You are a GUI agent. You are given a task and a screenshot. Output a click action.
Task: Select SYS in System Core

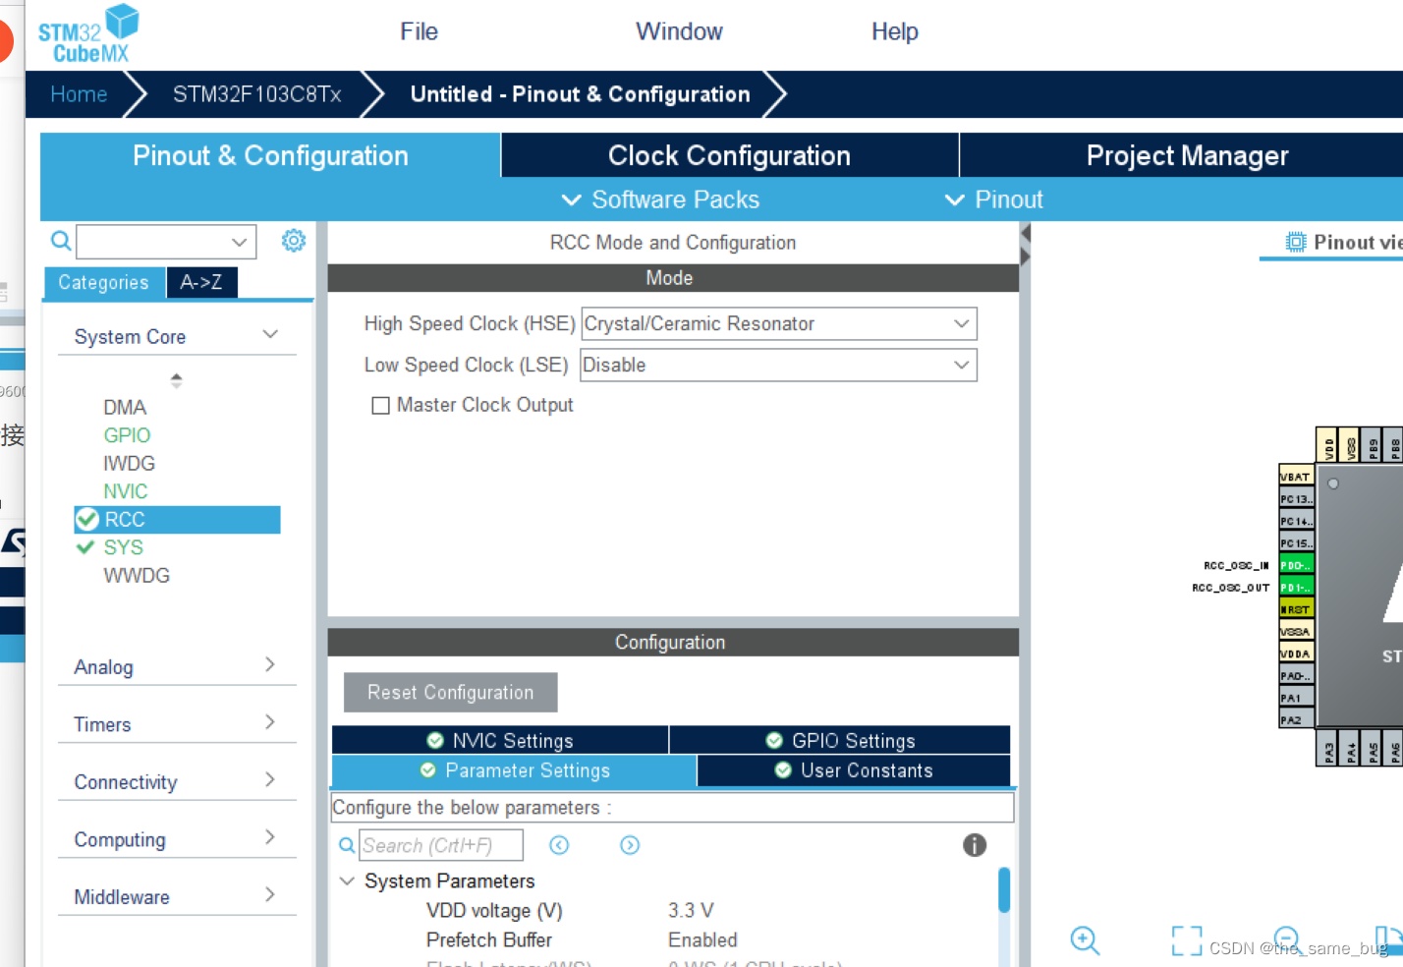coord(123,547)
